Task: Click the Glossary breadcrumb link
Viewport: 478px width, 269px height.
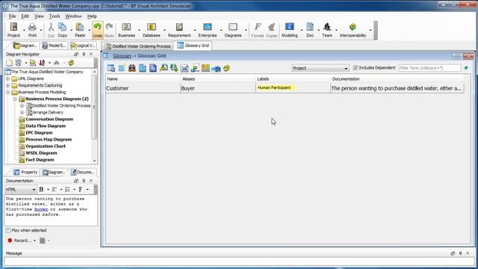Action: tap(122, 56)
